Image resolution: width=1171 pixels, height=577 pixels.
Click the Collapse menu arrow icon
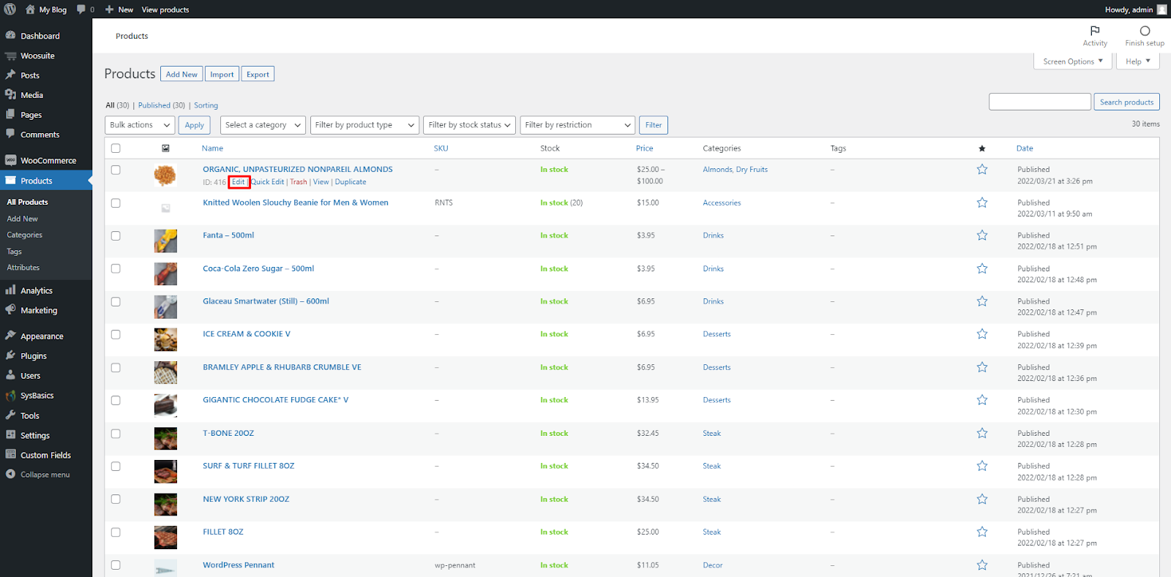click(10, 474)
